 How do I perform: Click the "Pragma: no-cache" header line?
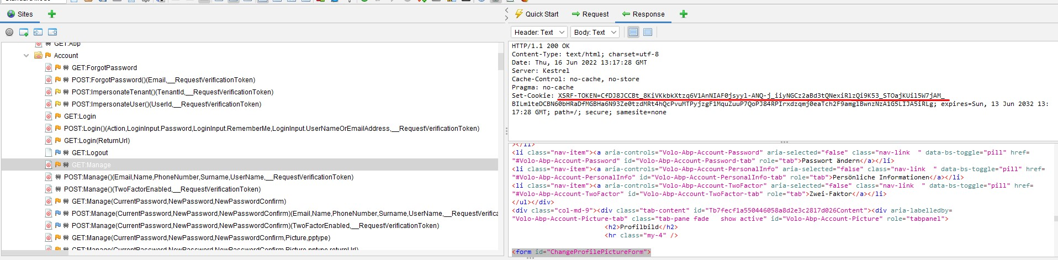point(543,87)
